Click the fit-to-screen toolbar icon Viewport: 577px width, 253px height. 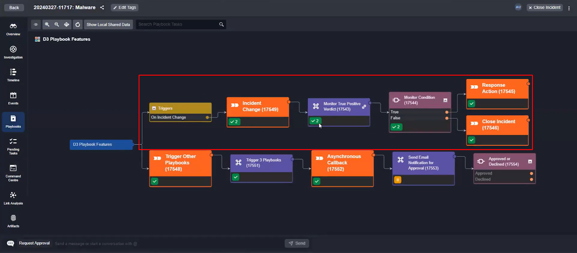67,25
